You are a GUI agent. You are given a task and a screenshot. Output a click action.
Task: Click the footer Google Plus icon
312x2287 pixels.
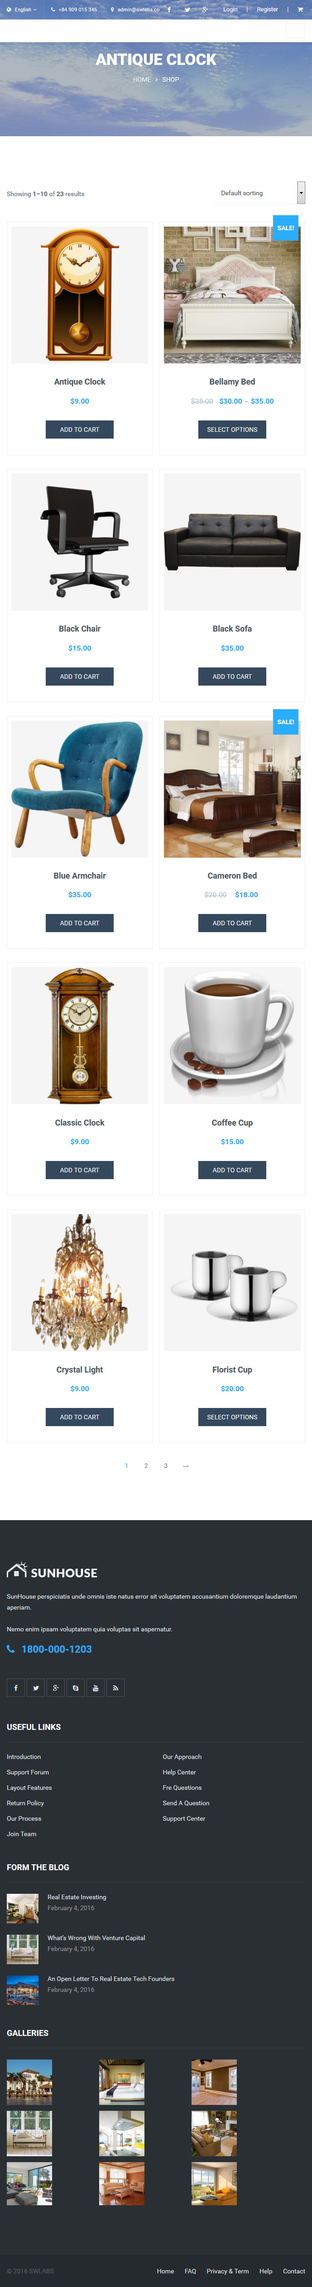pos(56,1688)
